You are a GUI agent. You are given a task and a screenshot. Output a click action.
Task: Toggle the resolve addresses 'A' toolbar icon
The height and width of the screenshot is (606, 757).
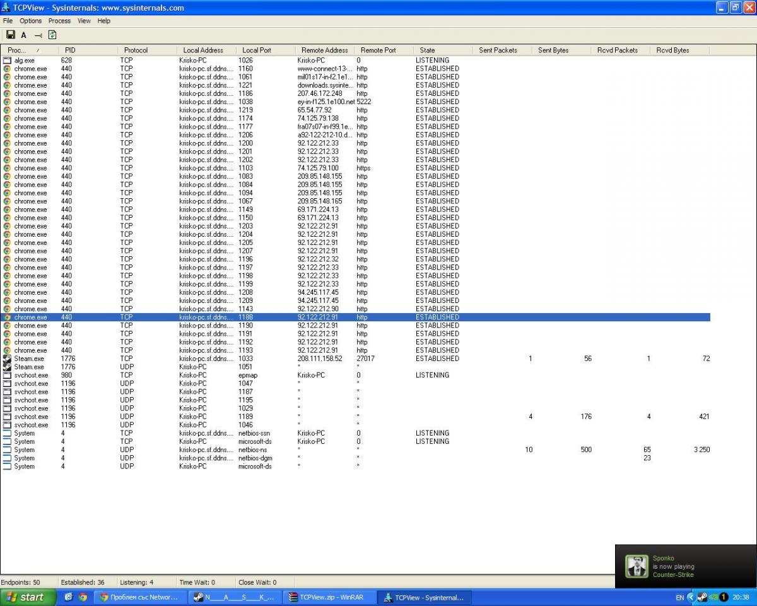click(x=24, y=35)
